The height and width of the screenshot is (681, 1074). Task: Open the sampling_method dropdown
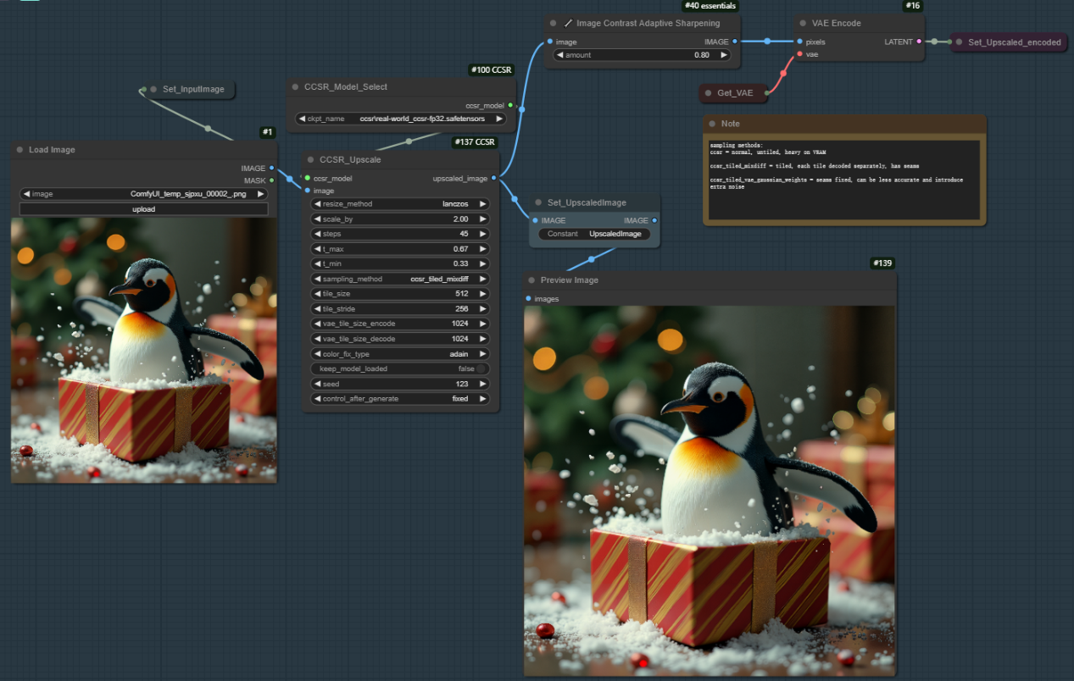(400, 279)
